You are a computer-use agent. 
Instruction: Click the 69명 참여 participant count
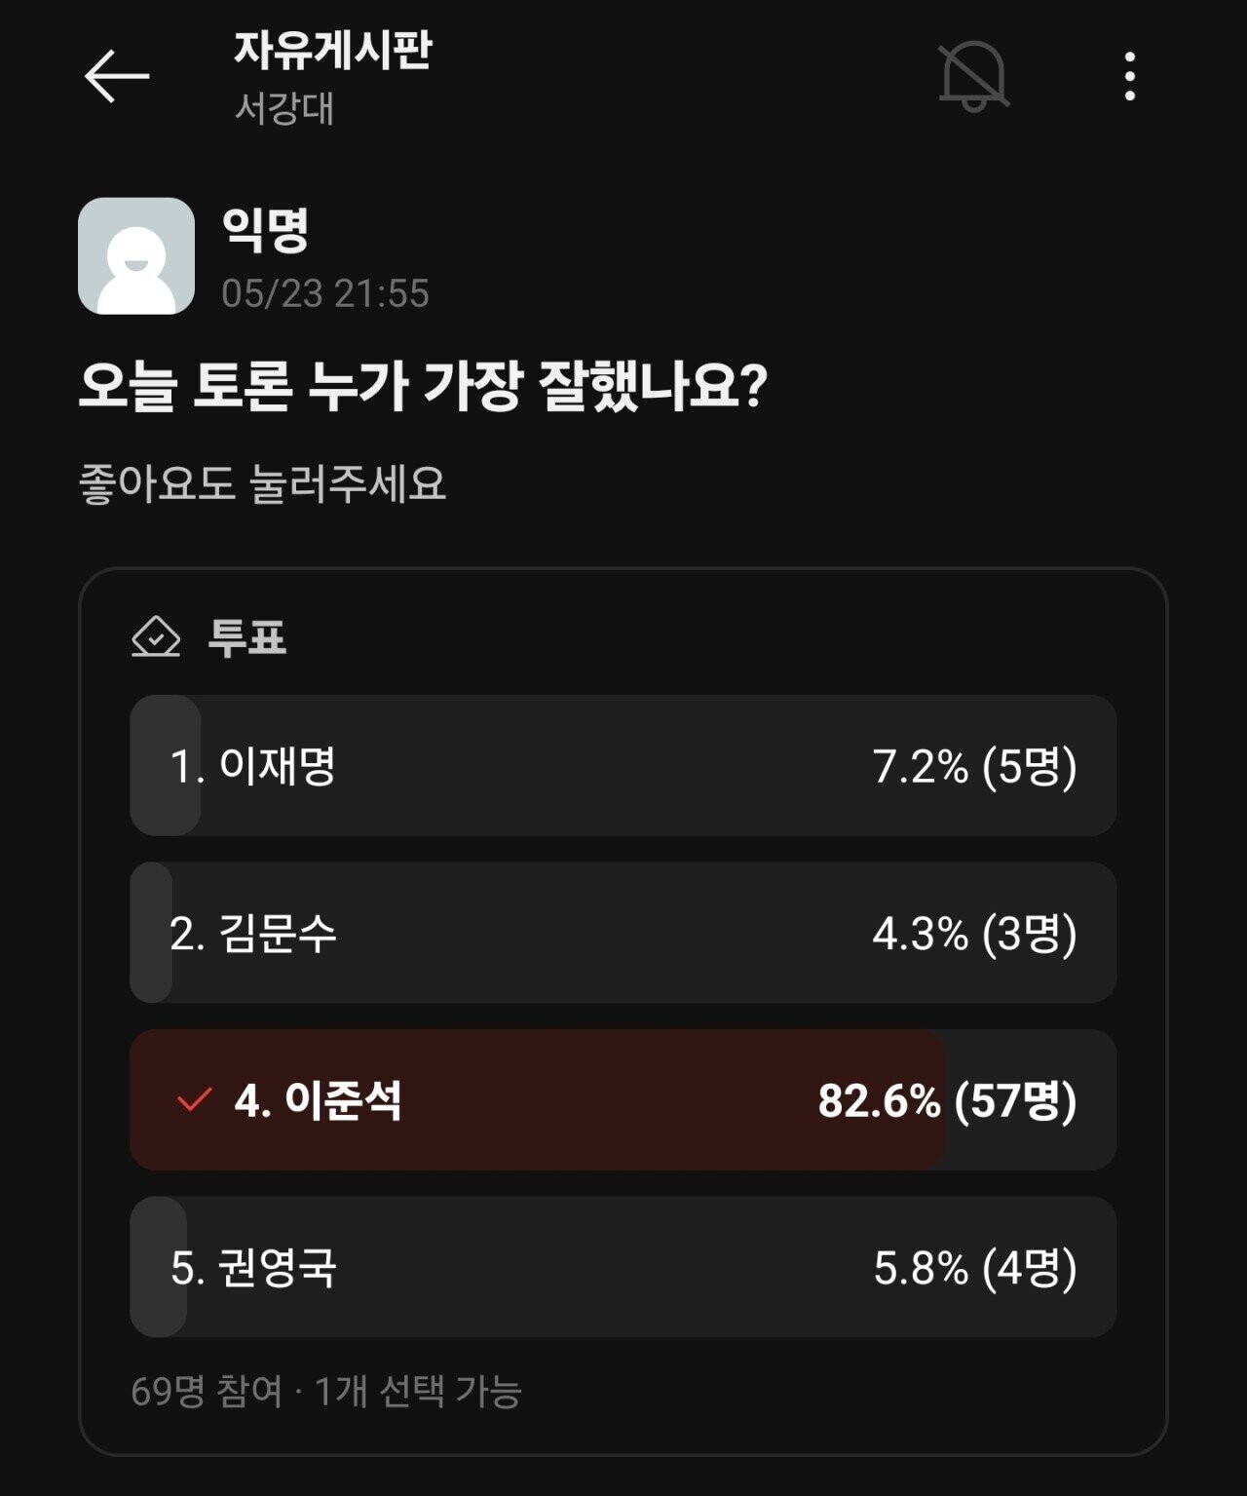(x=206, y=1392)
